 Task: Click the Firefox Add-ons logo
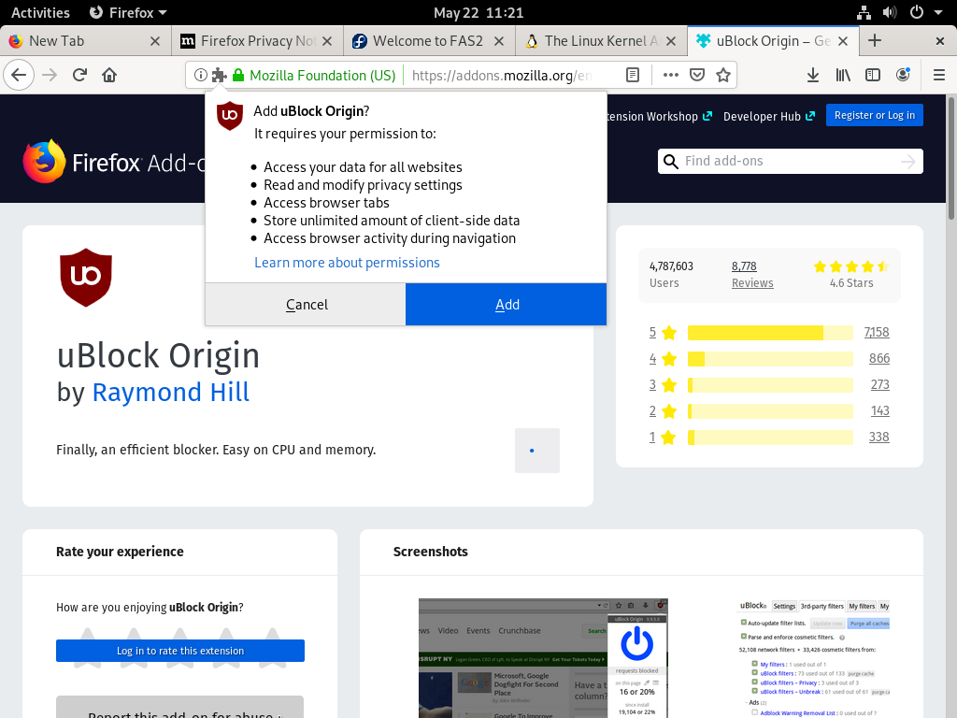(113, 162)
